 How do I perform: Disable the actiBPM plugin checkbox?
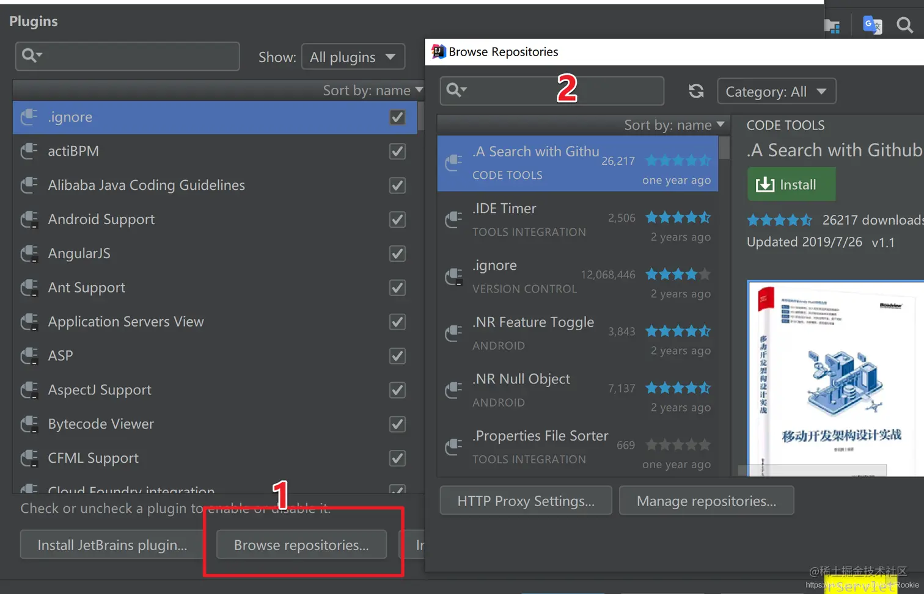397,151
